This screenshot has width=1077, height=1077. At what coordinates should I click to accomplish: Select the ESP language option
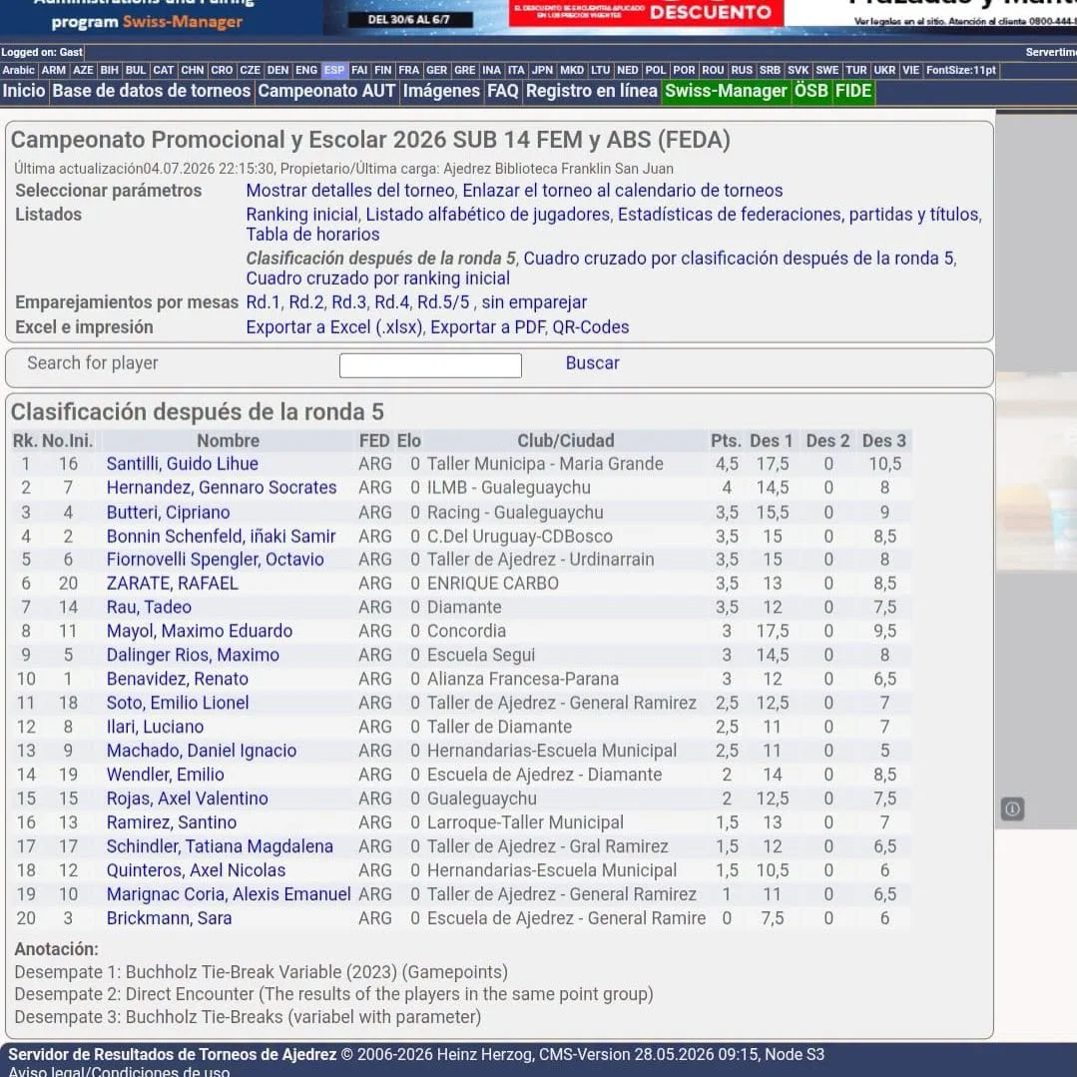(x=334, y=70)
